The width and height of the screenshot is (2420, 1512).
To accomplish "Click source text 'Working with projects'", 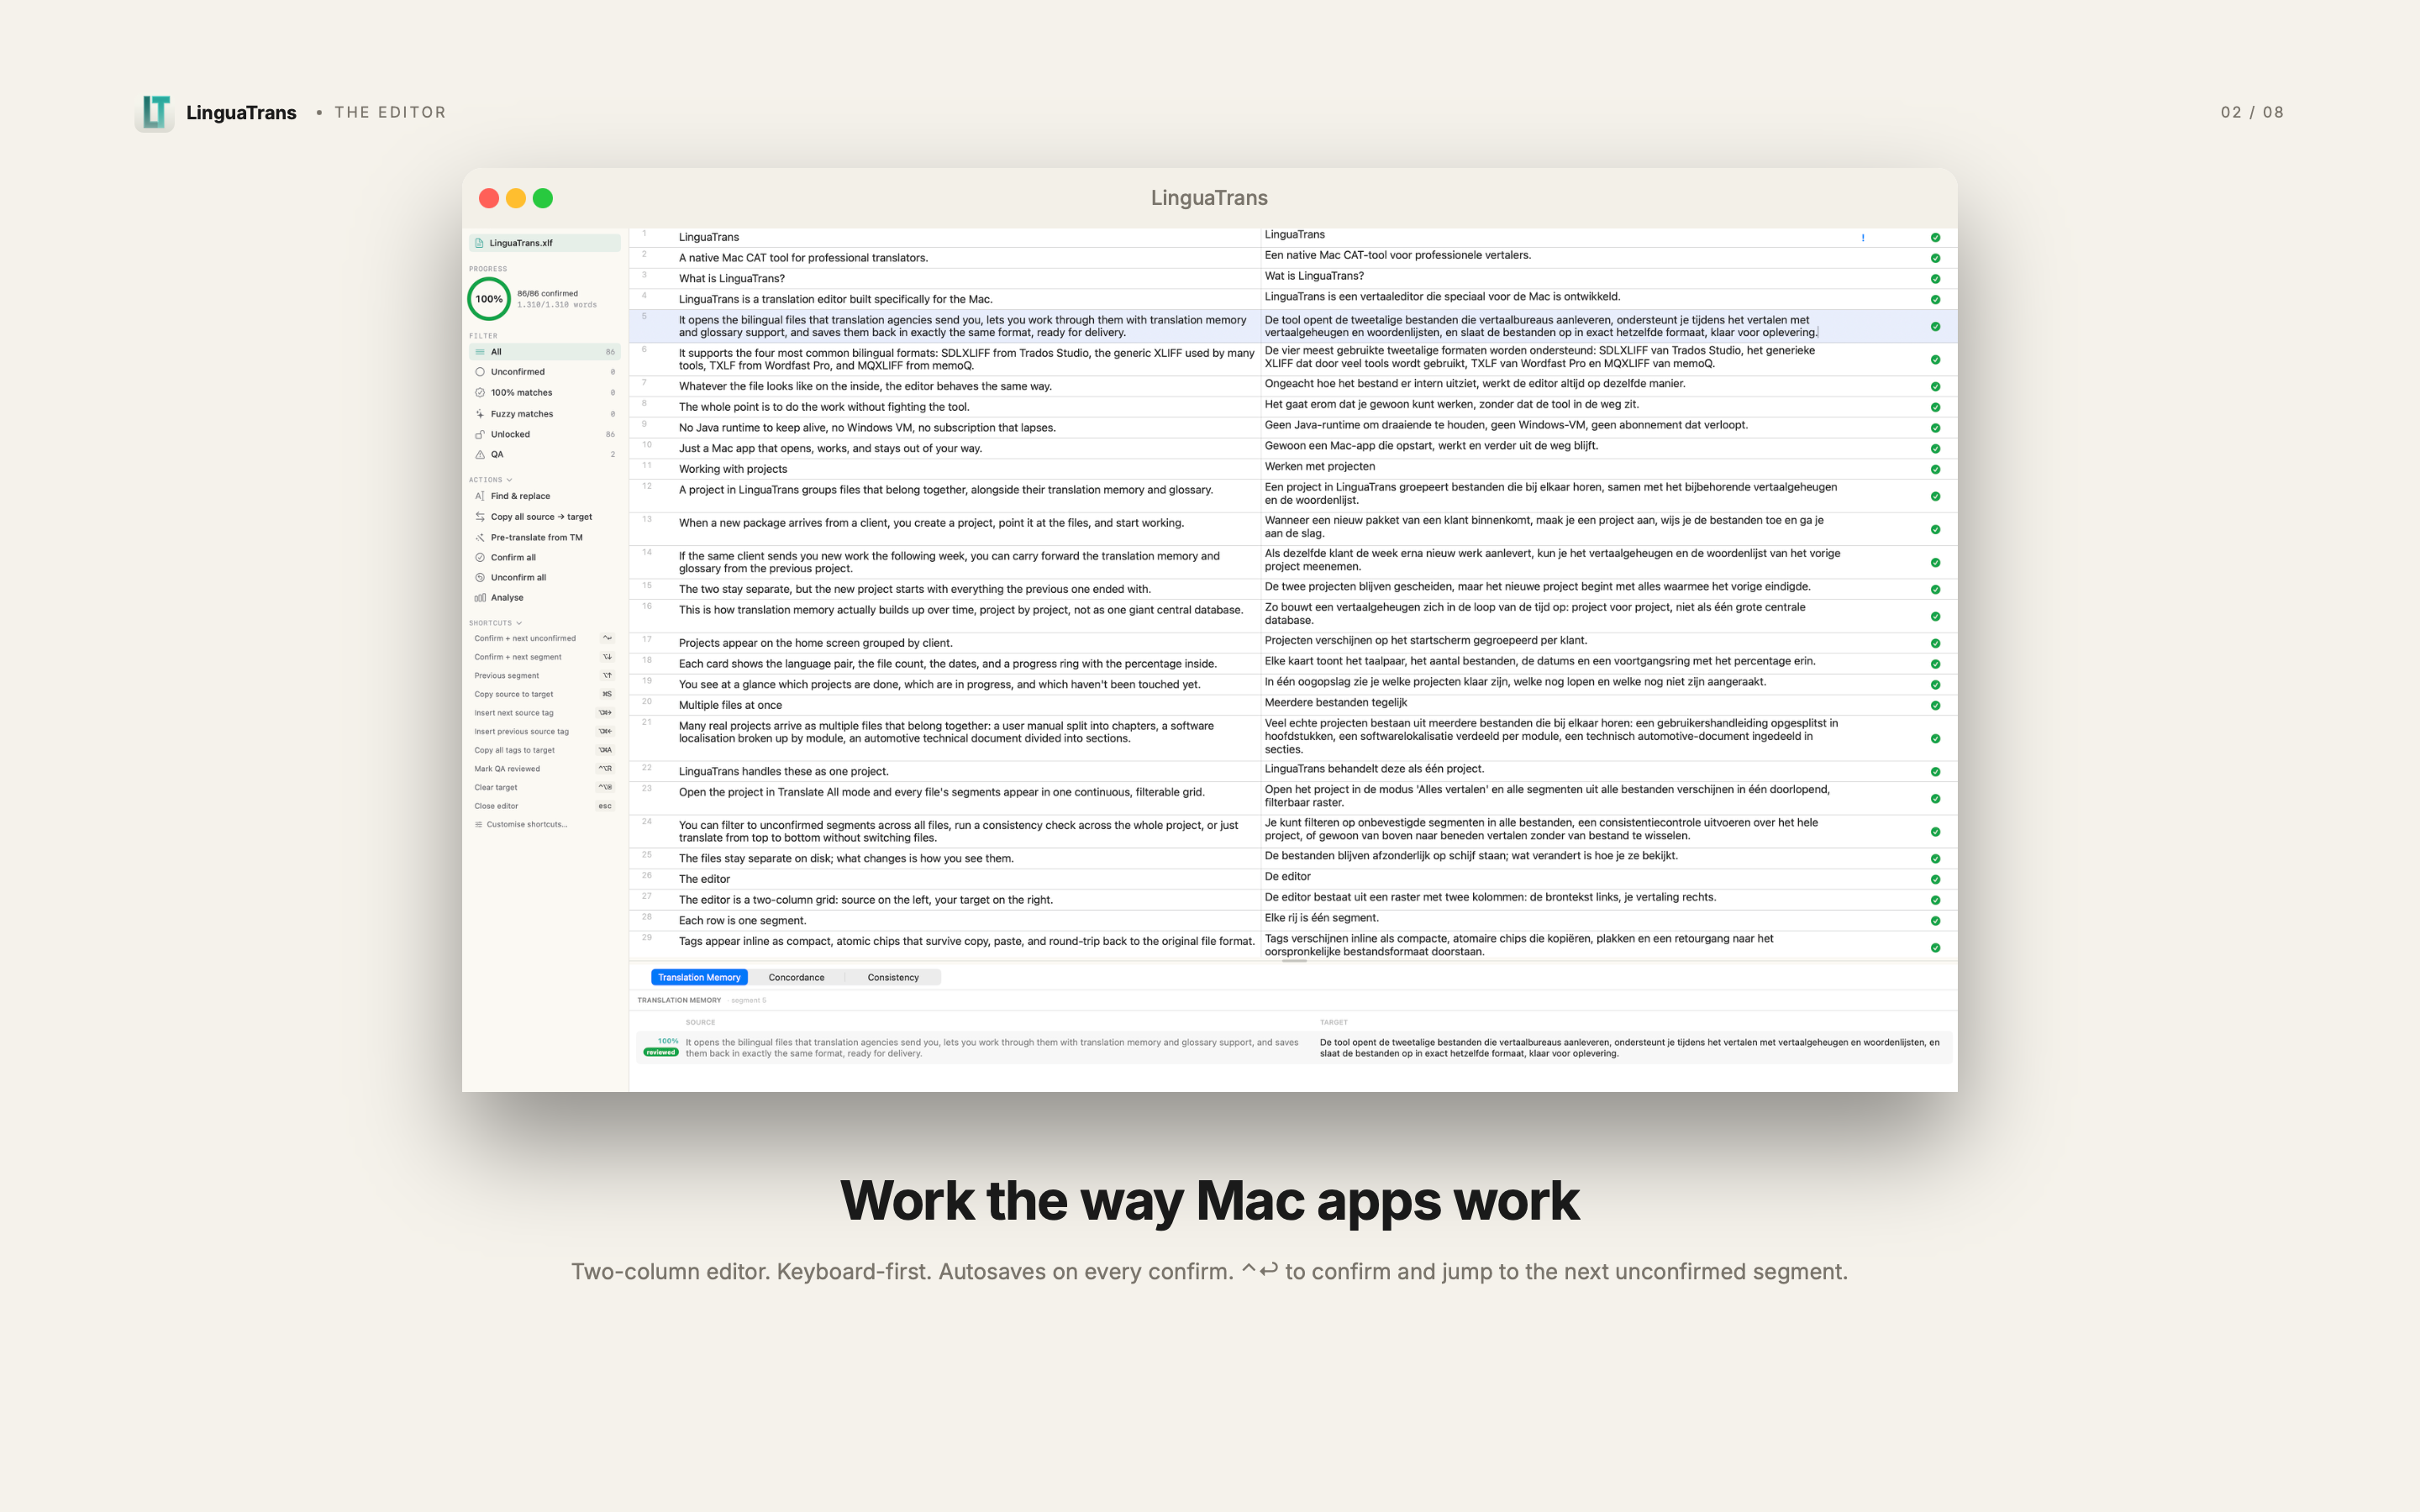I will click(733, 470).
